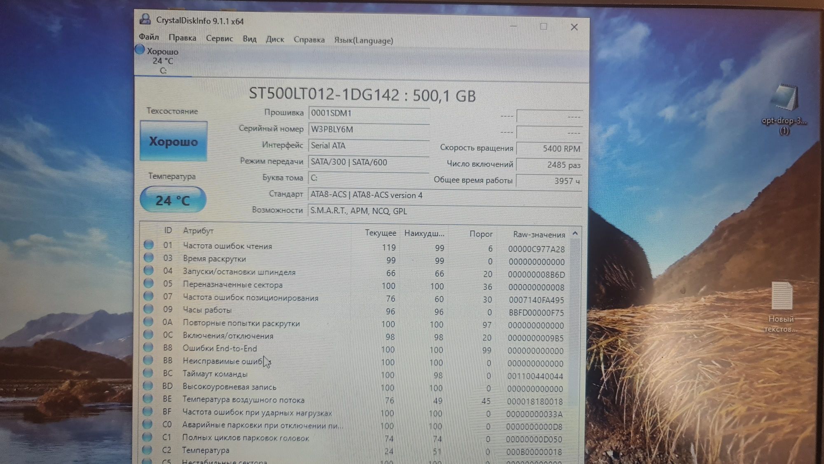This screenshot has width=824, height=464.
Task: Select row Часы работы
Action: click(354, 311)
